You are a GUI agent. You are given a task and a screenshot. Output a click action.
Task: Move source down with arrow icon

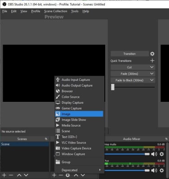[83, 175]
